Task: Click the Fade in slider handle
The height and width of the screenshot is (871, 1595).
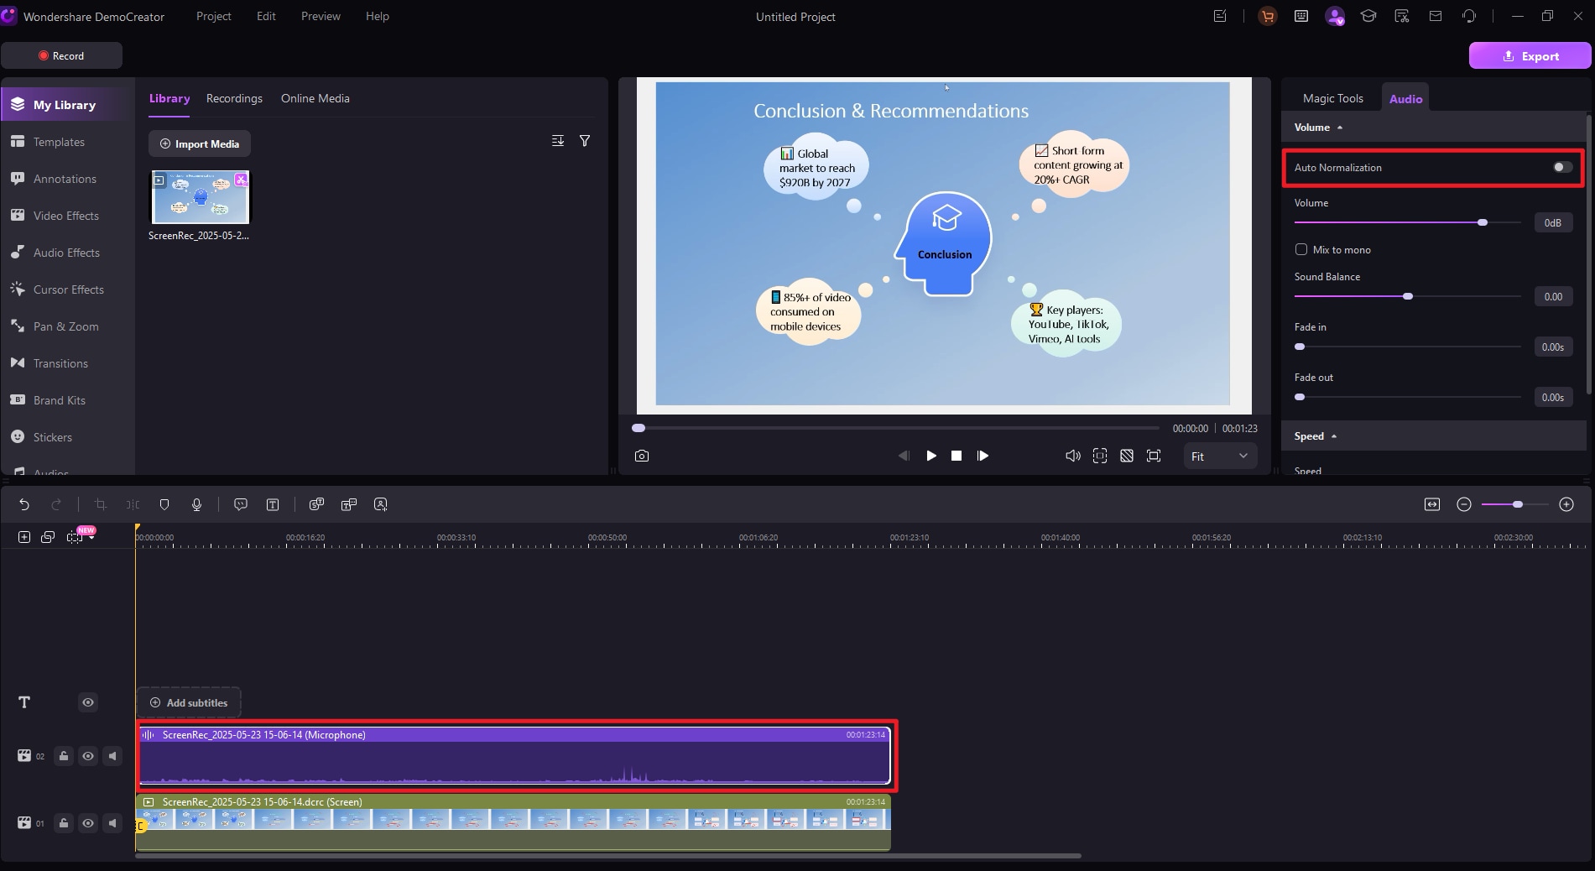Action: tap(1300, 347)
